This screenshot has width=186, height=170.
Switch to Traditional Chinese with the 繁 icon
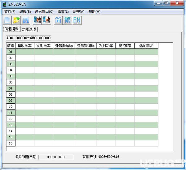pos(68,20)
